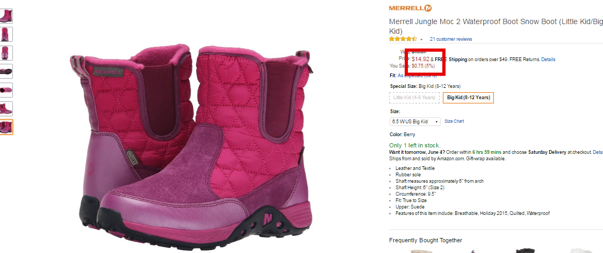Select the sole-view thumbnail of the boot
603x253 pixels.
point(6,71)
